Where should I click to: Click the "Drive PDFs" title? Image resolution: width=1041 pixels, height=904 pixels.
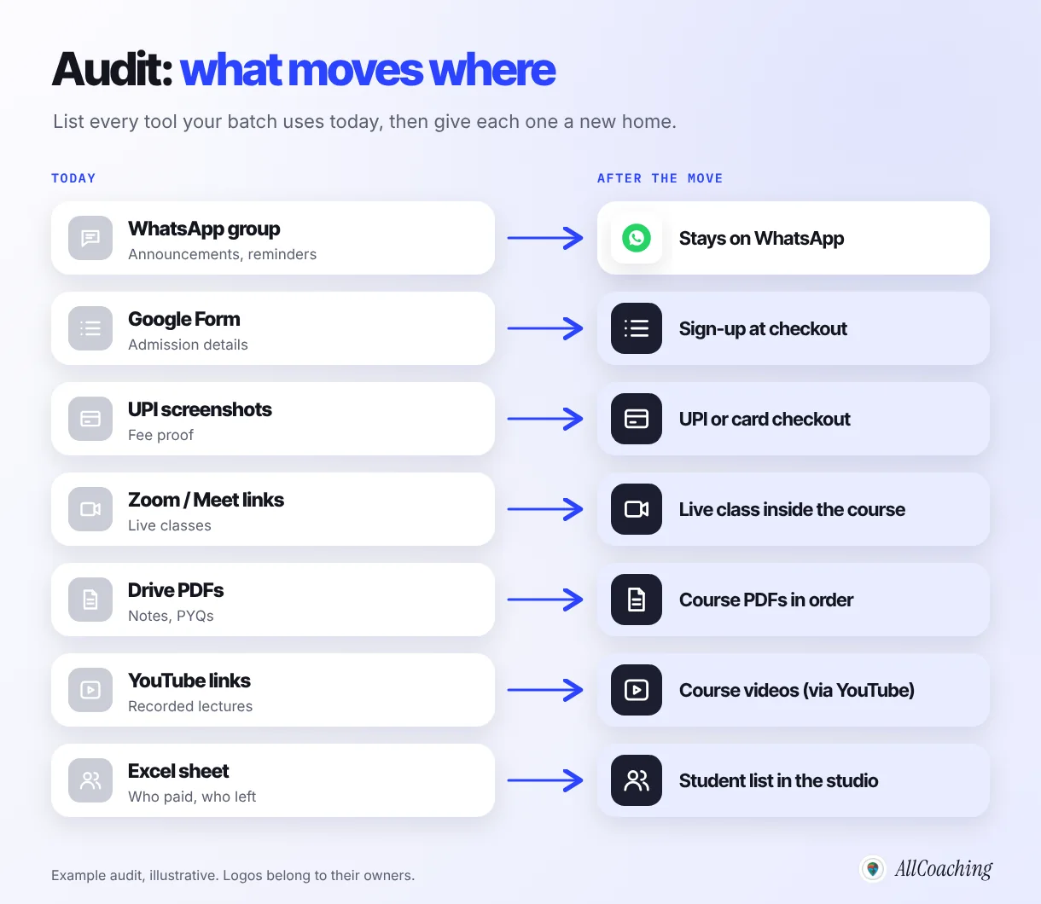(176, 590)
